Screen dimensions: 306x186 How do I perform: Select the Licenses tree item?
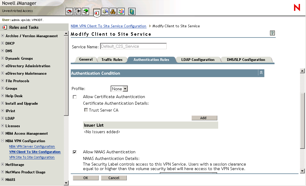13,126
